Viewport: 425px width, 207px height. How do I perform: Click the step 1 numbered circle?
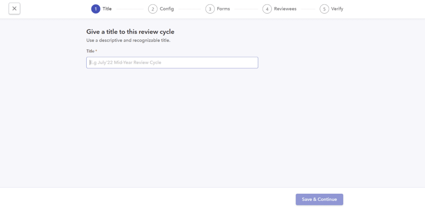click(x=96, y=9)
